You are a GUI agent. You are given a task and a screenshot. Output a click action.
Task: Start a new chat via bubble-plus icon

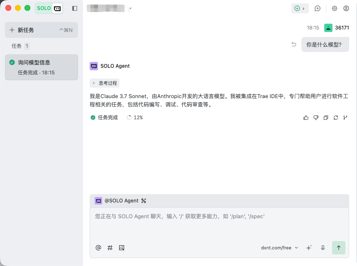click(x=318, y=8)
